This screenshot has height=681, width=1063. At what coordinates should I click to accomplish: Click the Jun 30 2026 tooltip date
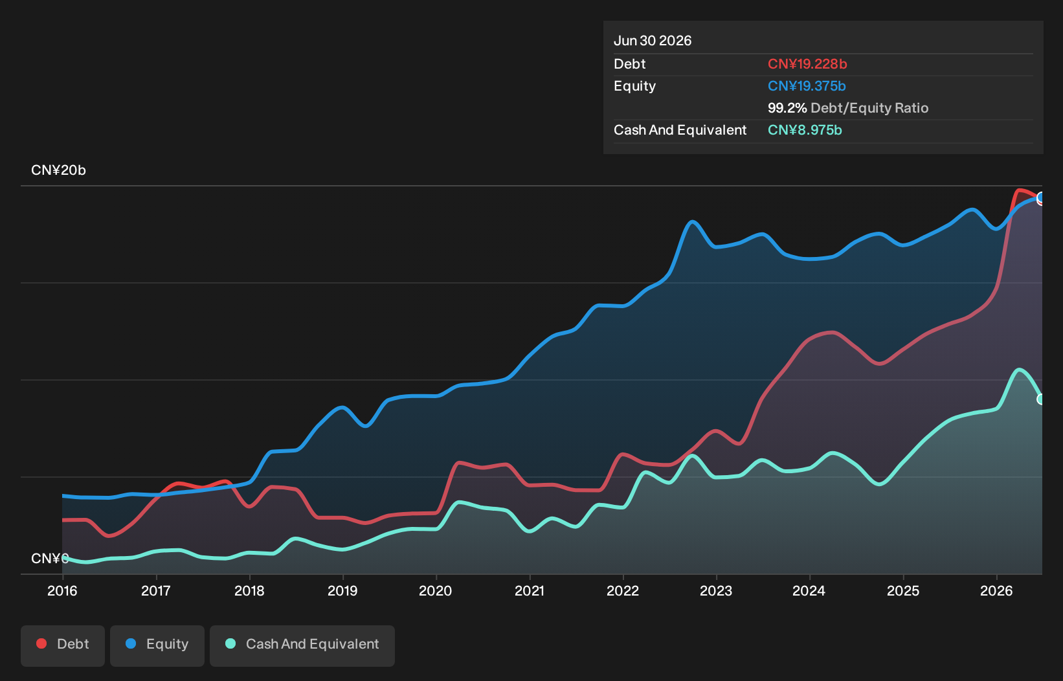pos(653,41)
